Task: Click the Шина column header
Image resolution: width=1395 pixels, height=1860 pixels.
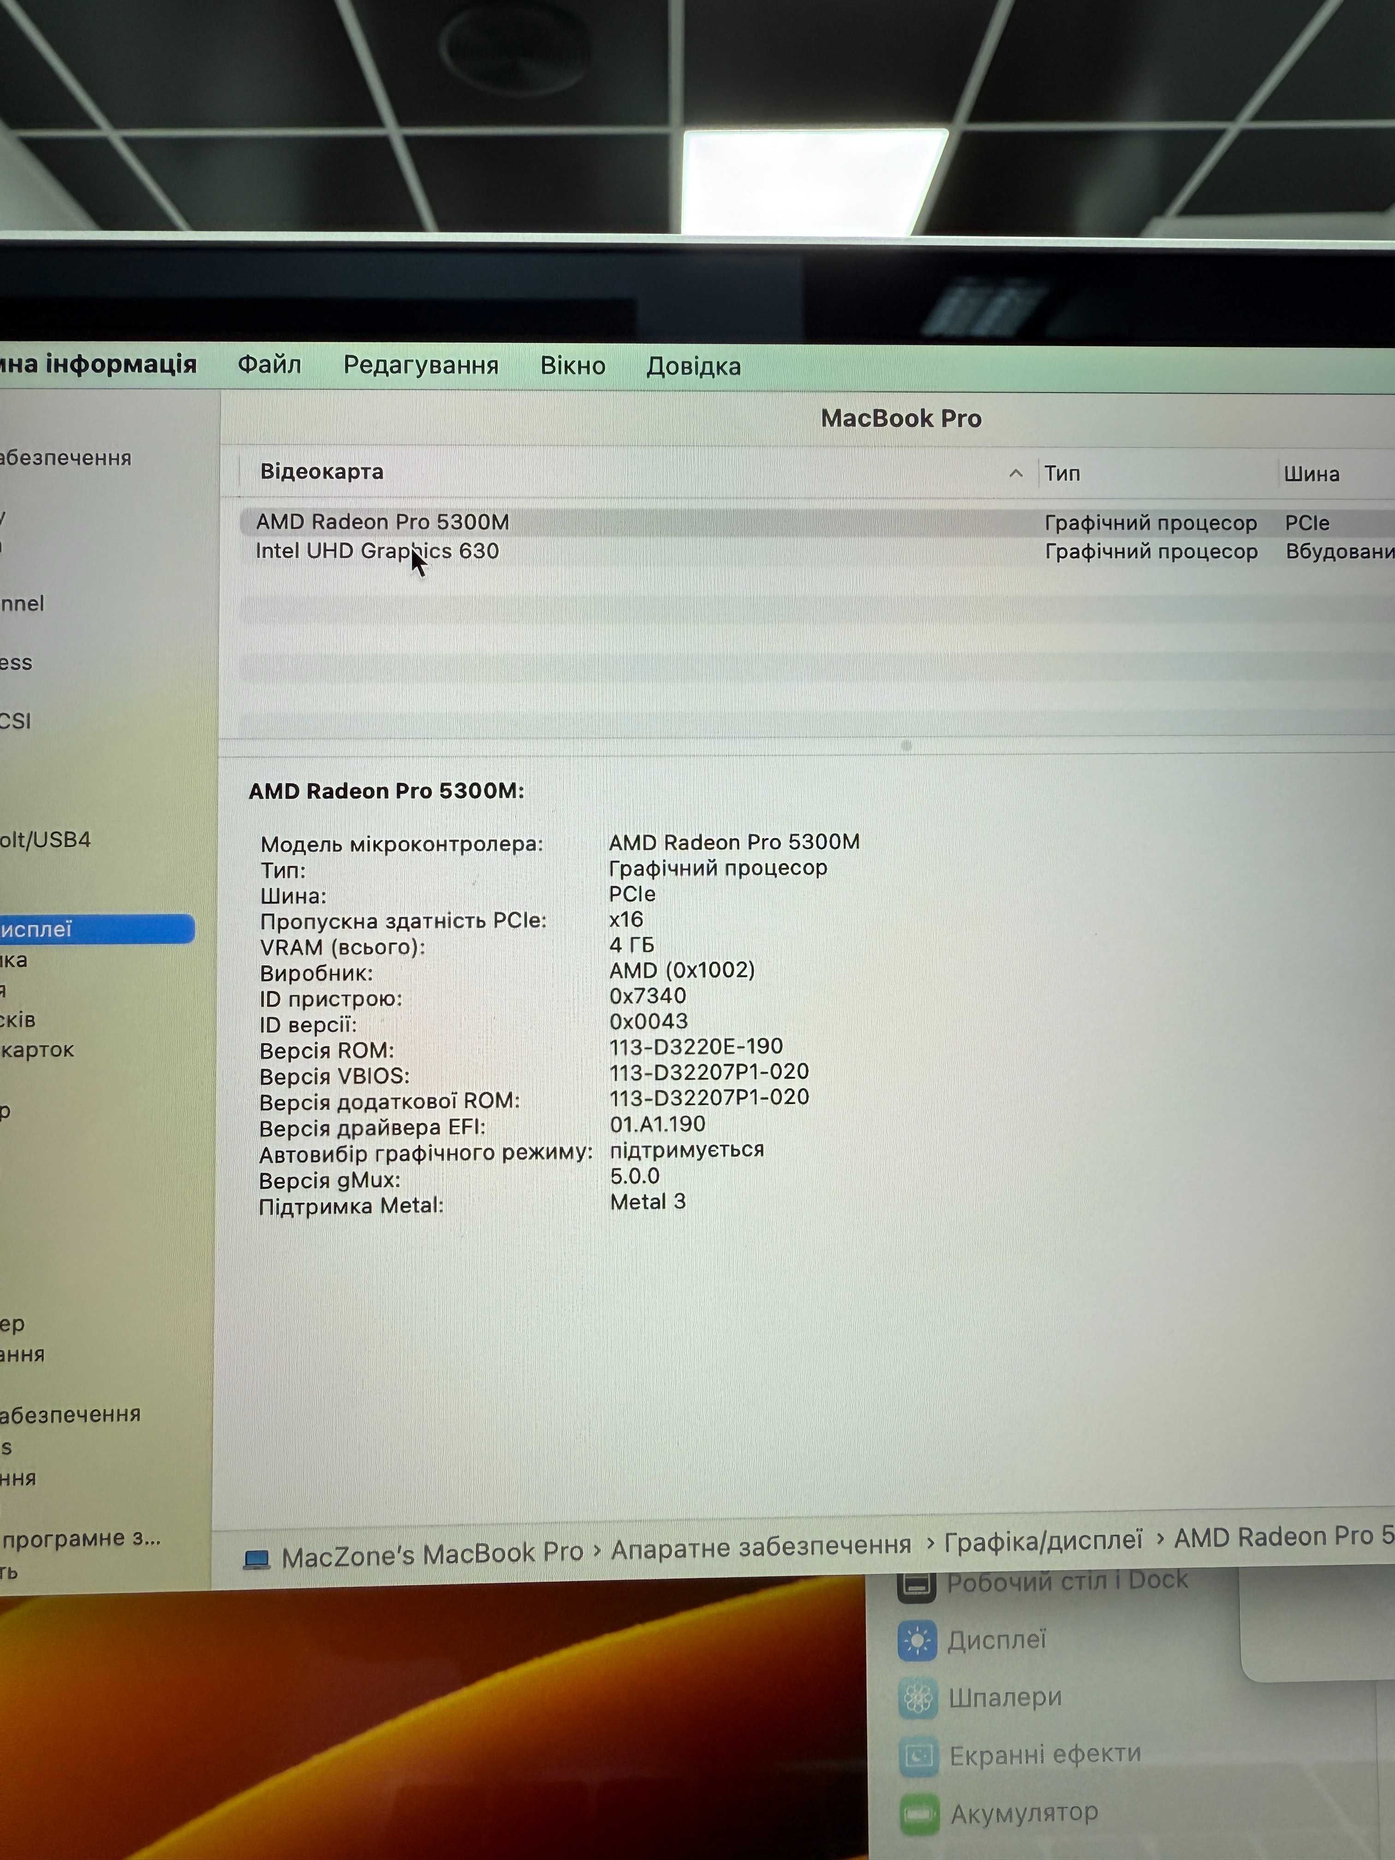Action: tap(1311, 474)
